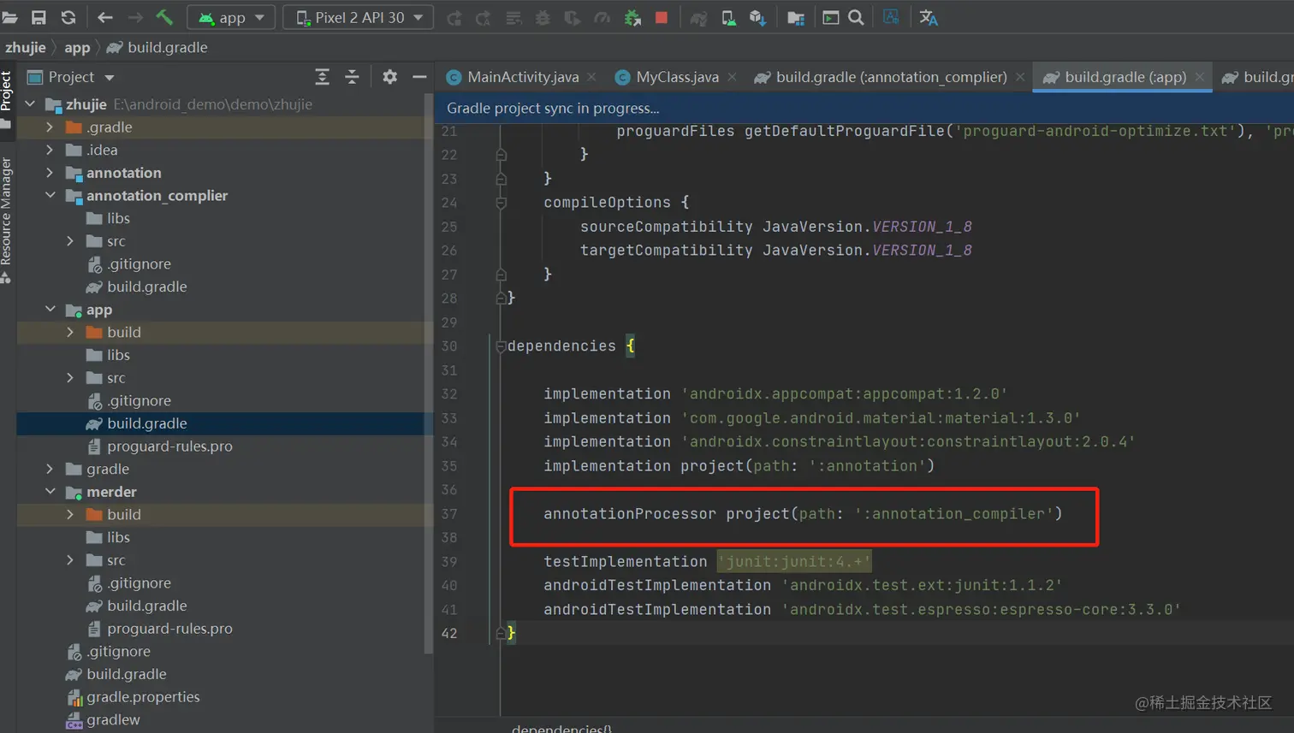
Task: Click the Translate icon in toolbar
Action: [x=929, y=17]
